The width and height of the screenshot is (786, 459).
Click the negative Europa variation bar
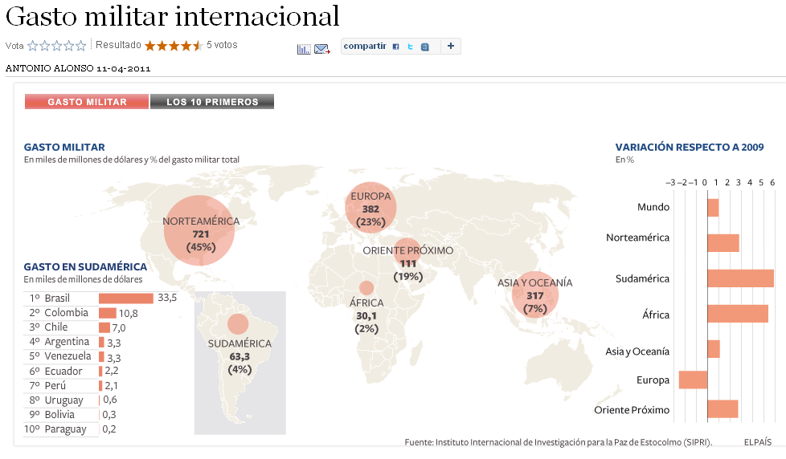pos(693,380)
